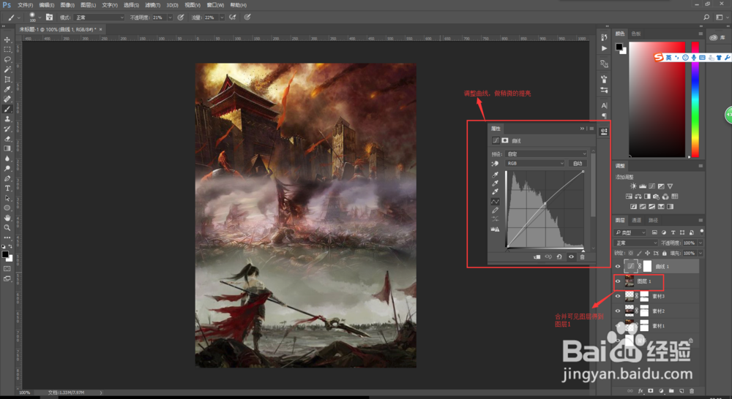Delete the curves adjustment via Properties trash

click(x=582, y=256)
